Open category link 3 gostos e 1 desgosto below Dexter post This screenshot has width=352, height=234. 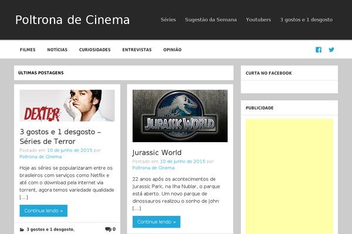(x=50, y=229)
